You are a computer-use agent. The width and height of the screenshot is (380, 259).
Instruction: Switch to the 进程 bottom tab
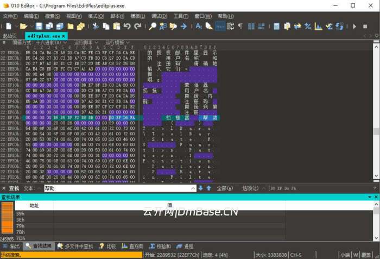tap(185, 247)
